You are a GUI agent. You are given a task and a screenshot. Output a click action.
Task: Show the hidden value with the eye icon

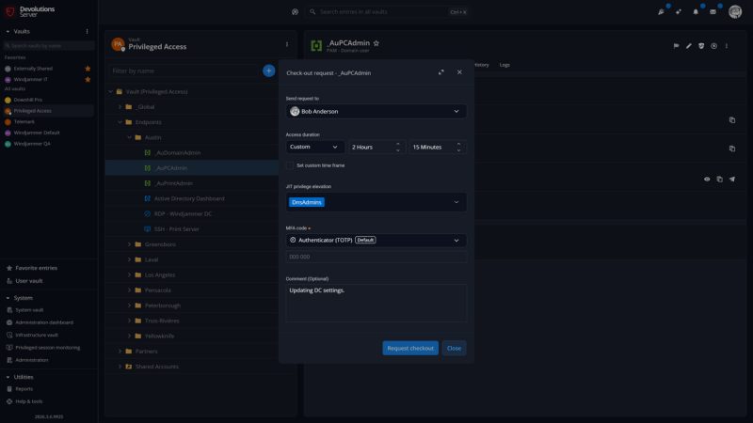pos(707,180)
